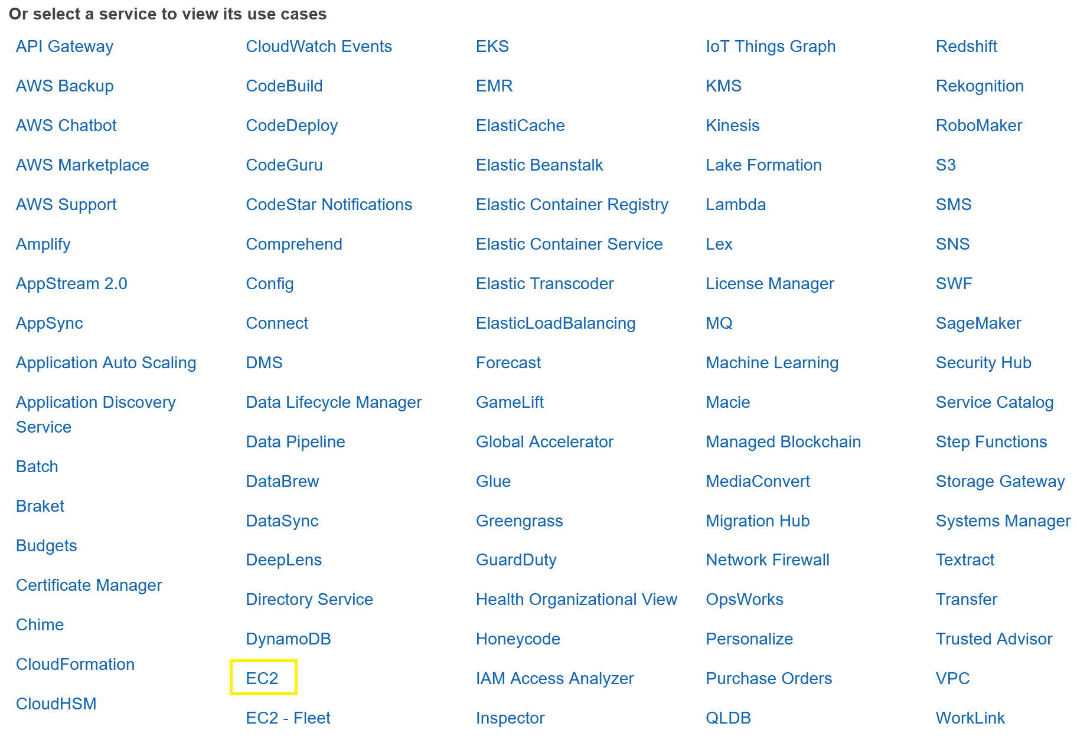This screenshot has width=1077, height=746.
Task: Select Data Lifecycle Manager
Action: click(334, 403)
